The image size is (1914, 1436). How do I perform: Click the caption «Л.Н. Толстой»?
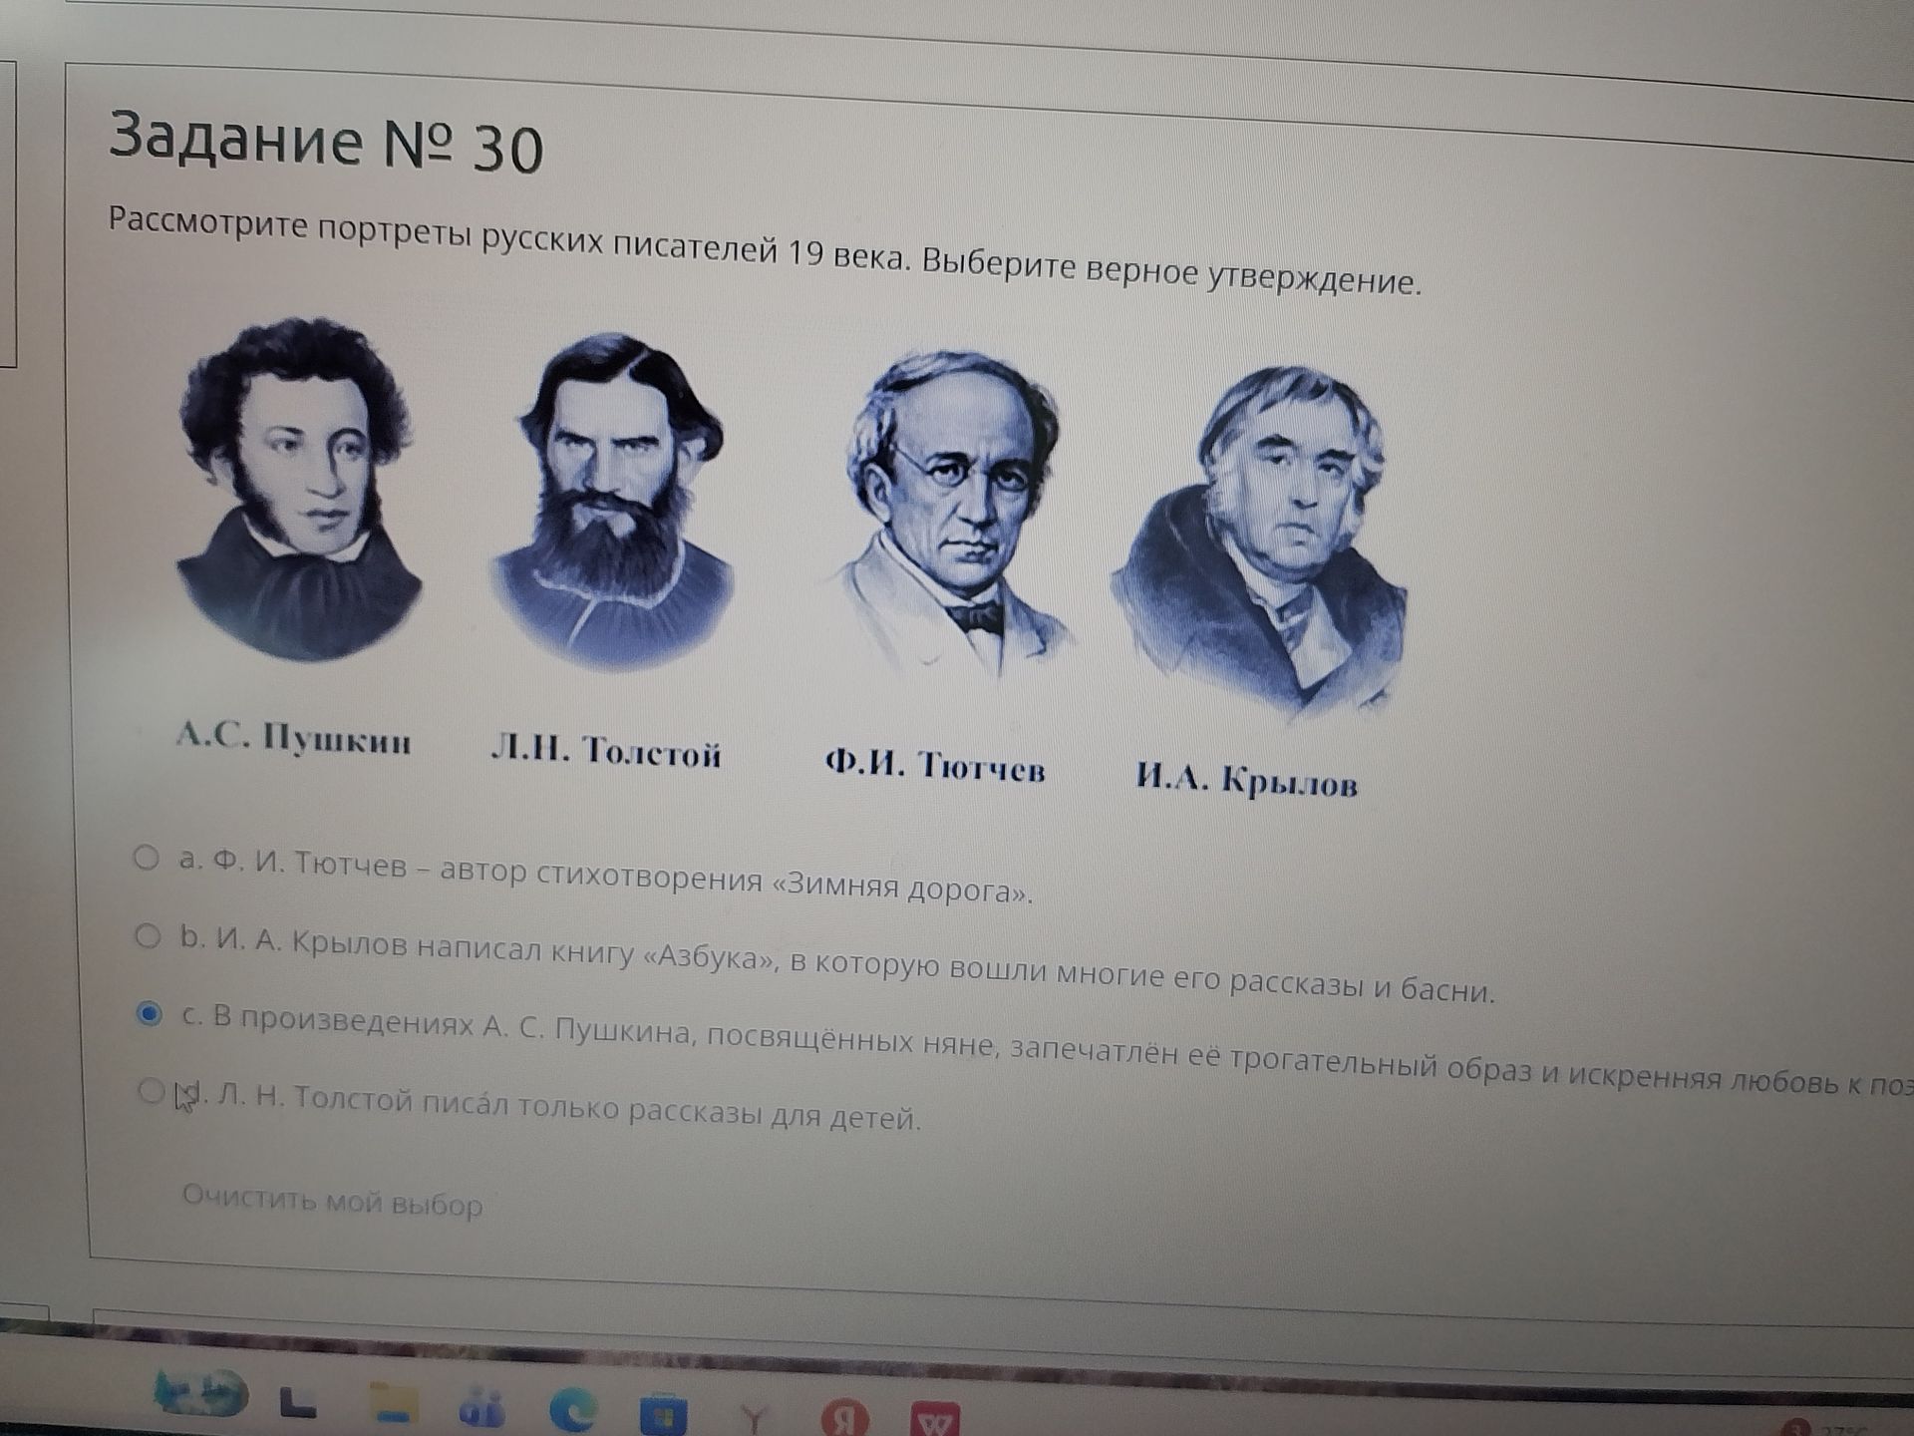[606, 751]
